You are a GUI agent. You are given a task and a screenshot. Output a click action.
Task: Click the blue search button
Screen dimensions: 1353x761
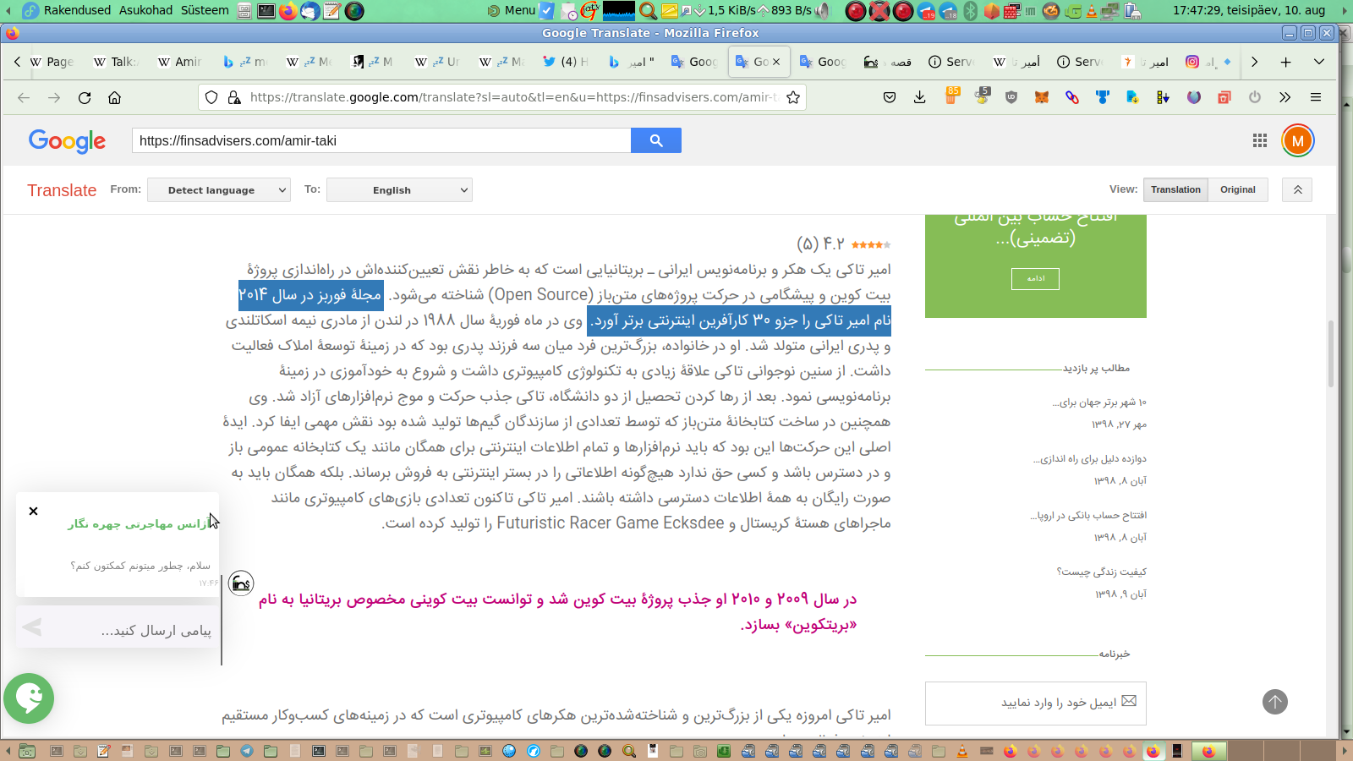pyautogui.click(x=656, y=140)
